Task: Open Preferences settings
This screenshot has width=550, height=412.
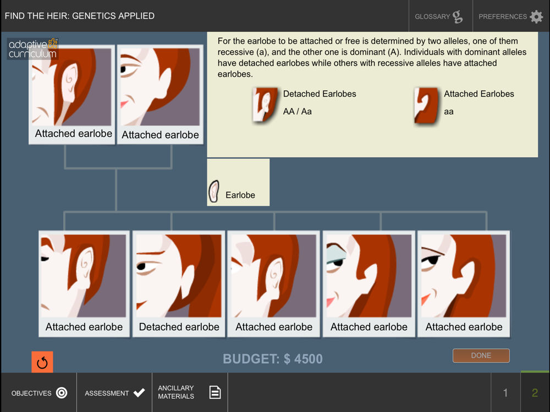Action: pyautogui.click(x=511, y=16)
